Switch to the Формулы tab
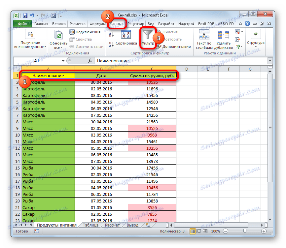The height and width of the screenshot is (248, 286). tap(97, 24)
